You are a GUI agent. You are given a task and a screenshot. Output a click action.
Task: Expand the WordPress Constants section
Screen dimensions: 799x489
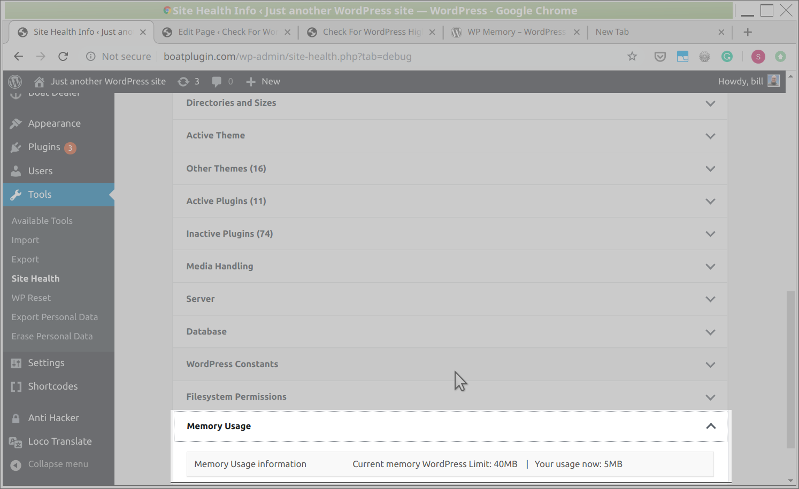pos(710,364)
